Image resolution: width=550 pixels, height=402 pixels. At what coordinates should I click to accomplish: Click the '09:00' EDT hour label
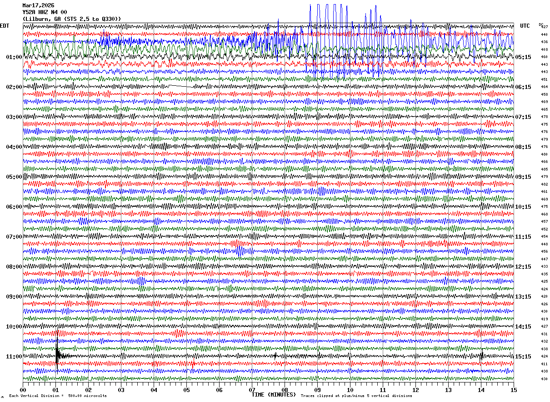pyautogui.click(x=14, y=297)
